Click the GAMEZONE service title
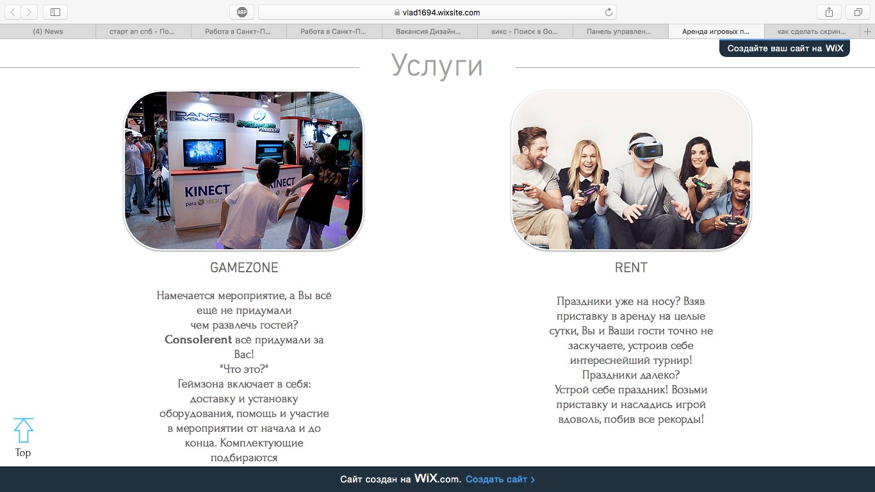The image size is (875, 492). coord(244,268)
